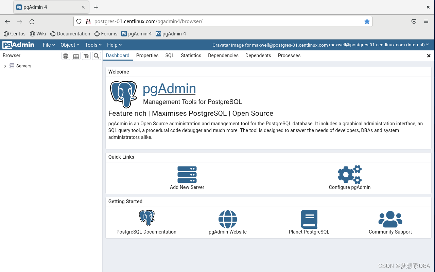Open the Tools menu dropdown
This screenshot has height=272, width=435.
[93, 45]
